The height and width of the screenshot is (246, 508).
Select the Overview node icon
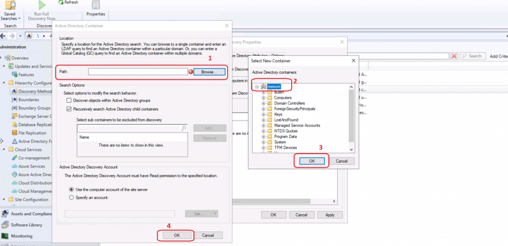[8, 58]
